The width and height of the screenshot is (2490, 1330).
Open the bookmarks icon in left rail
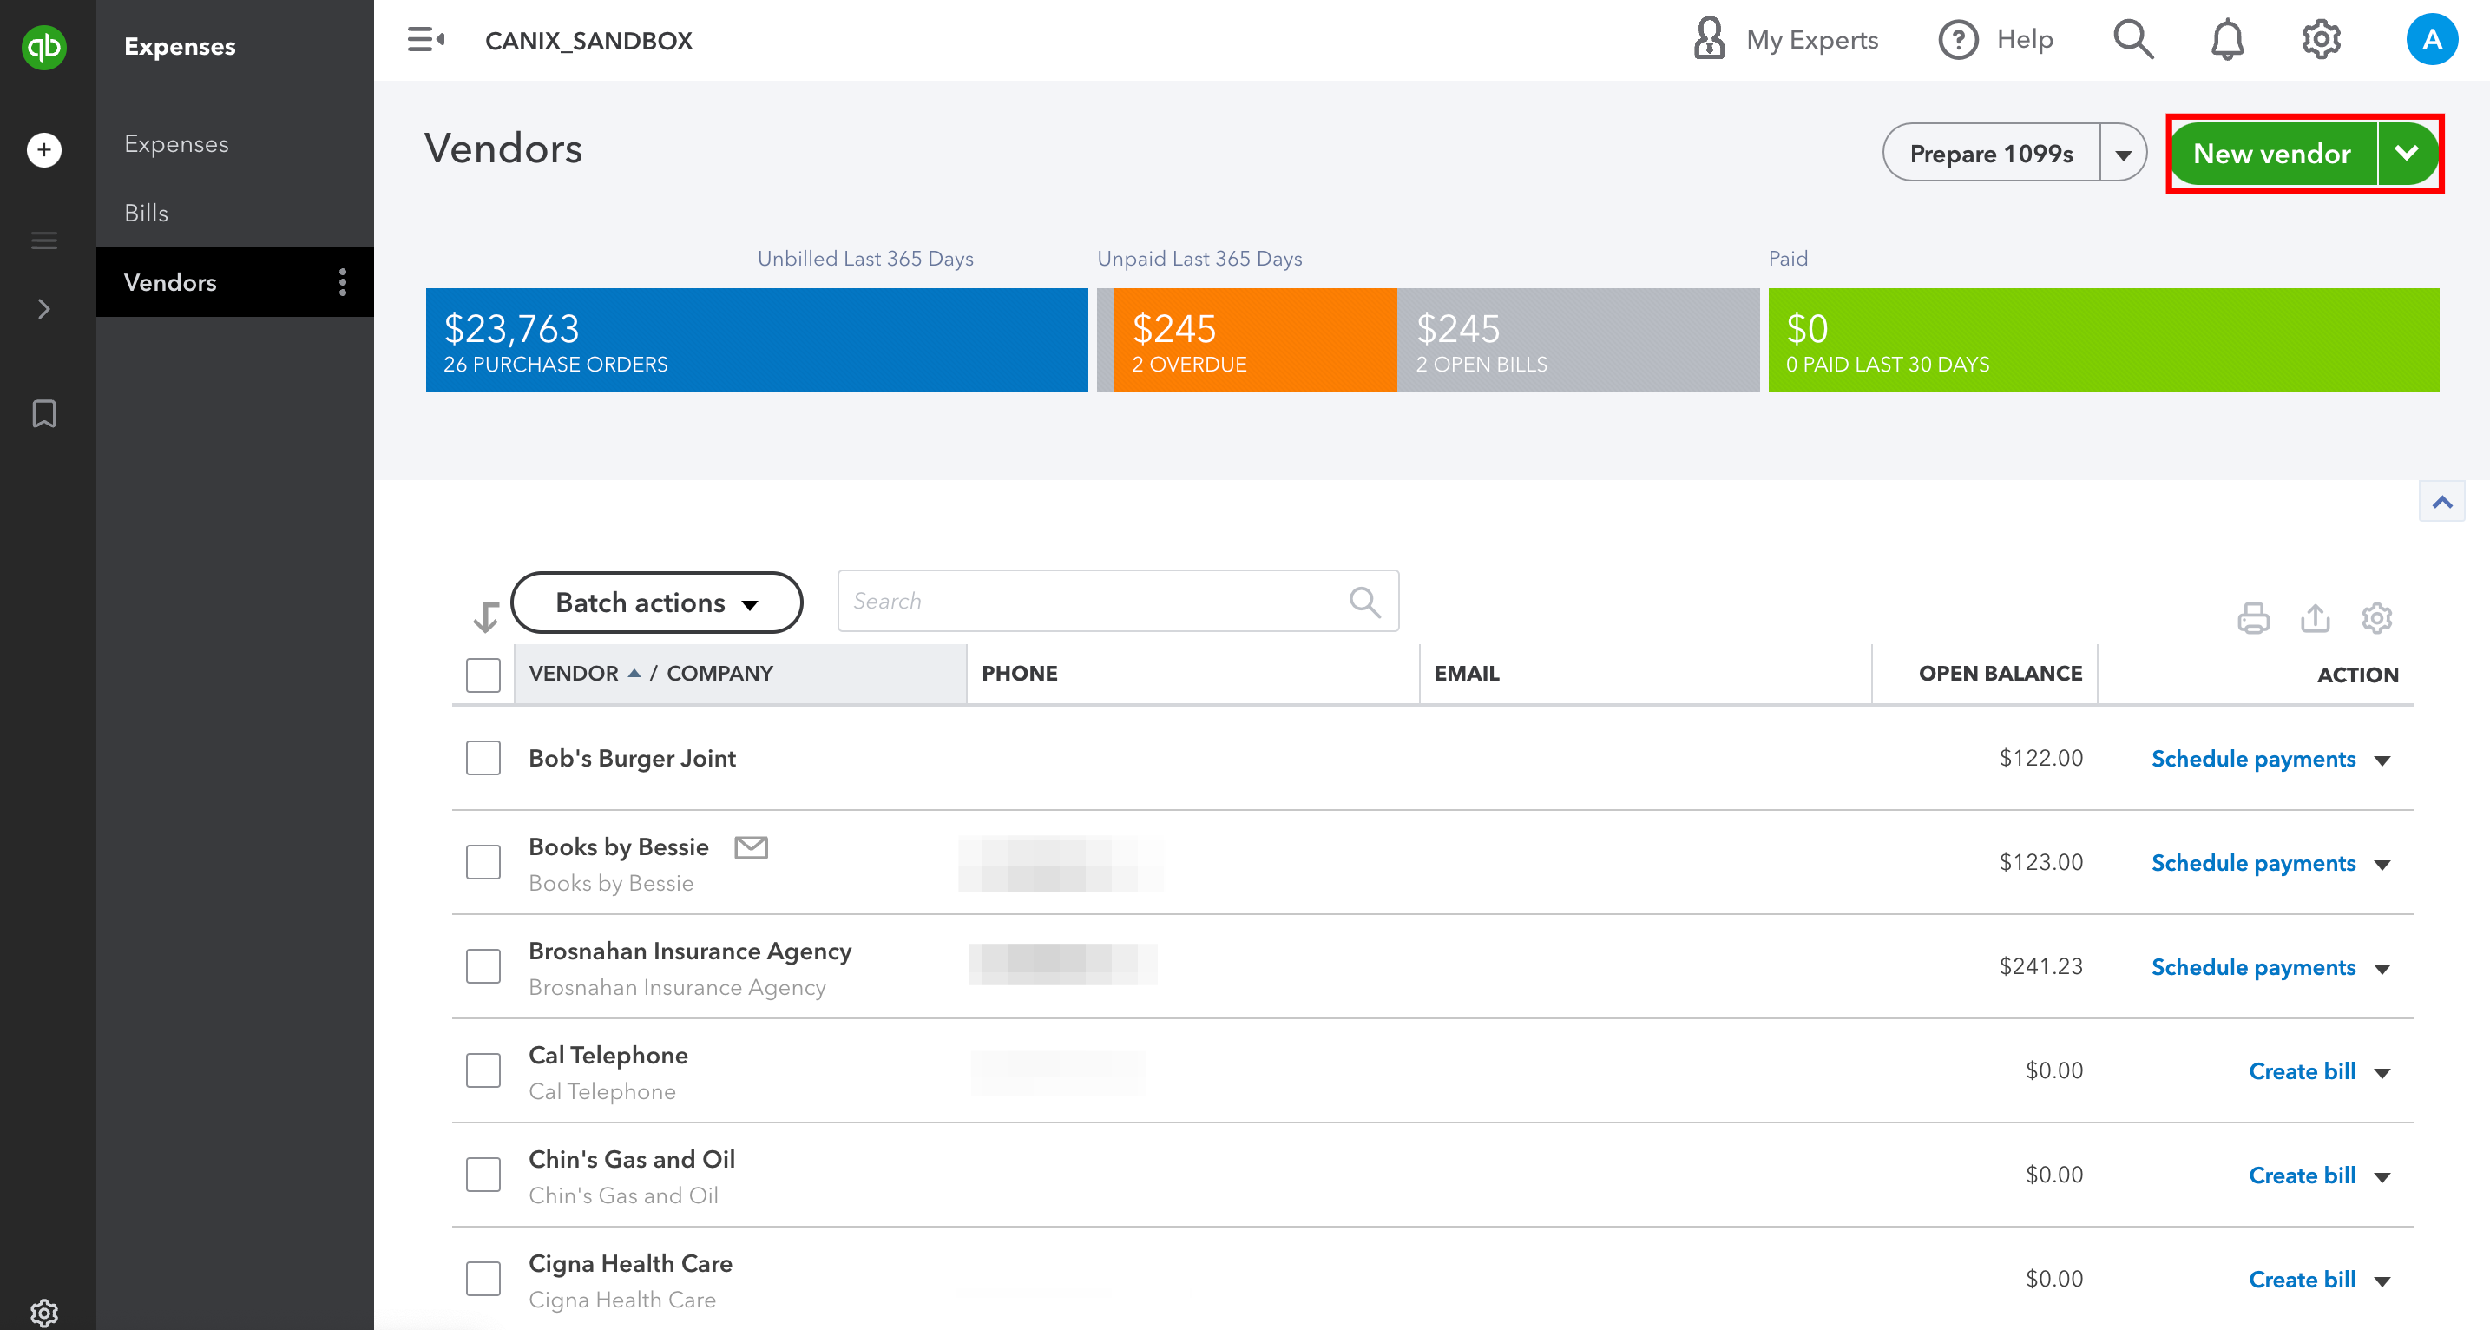coord(43,414)
